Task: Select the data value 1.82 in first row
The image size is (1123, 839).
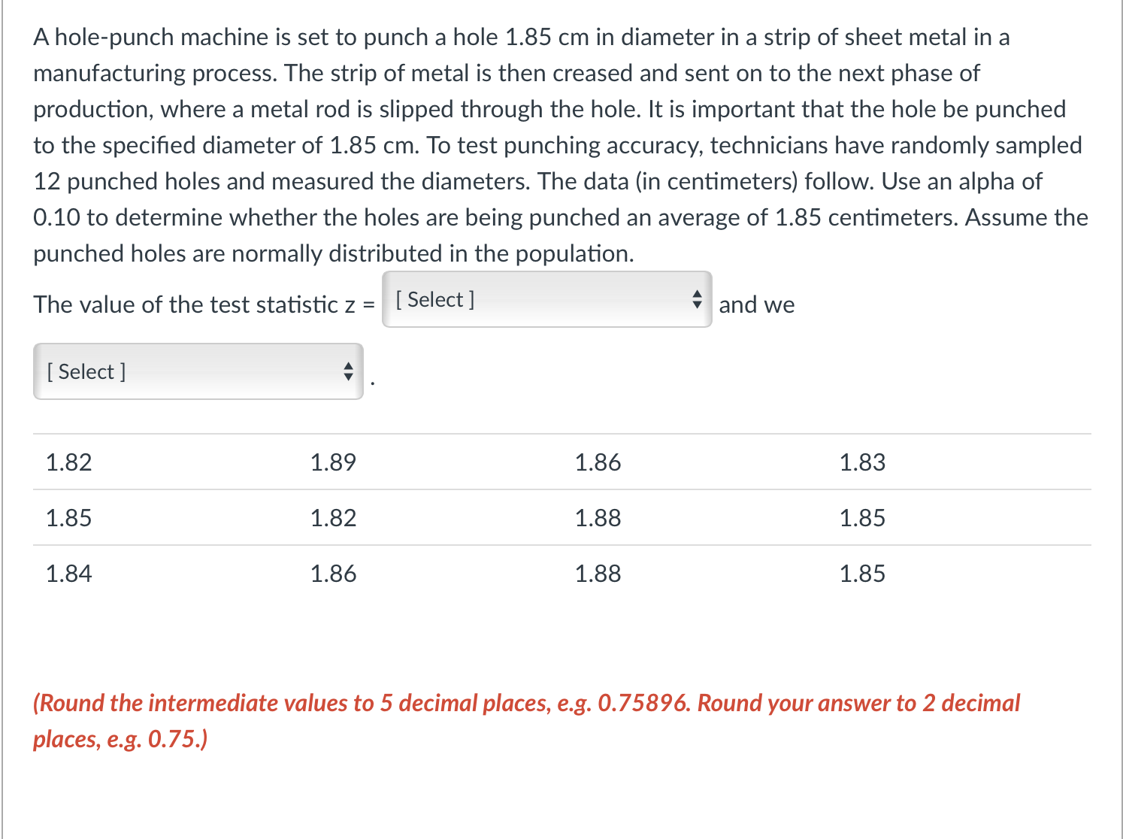Action: [x=68, y=462]
